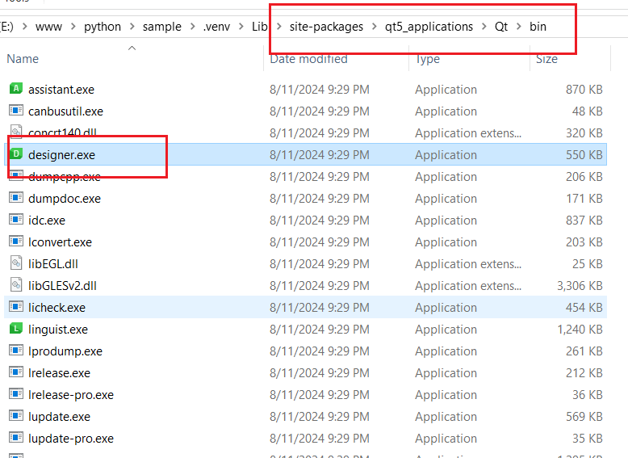
Task: Navigate to the sample folder breadcrumb
Action: pos(161,27)
